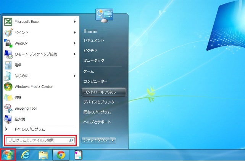Click the user account picture at top
This screenshot has height=161, width=245.
coord(105,15)
